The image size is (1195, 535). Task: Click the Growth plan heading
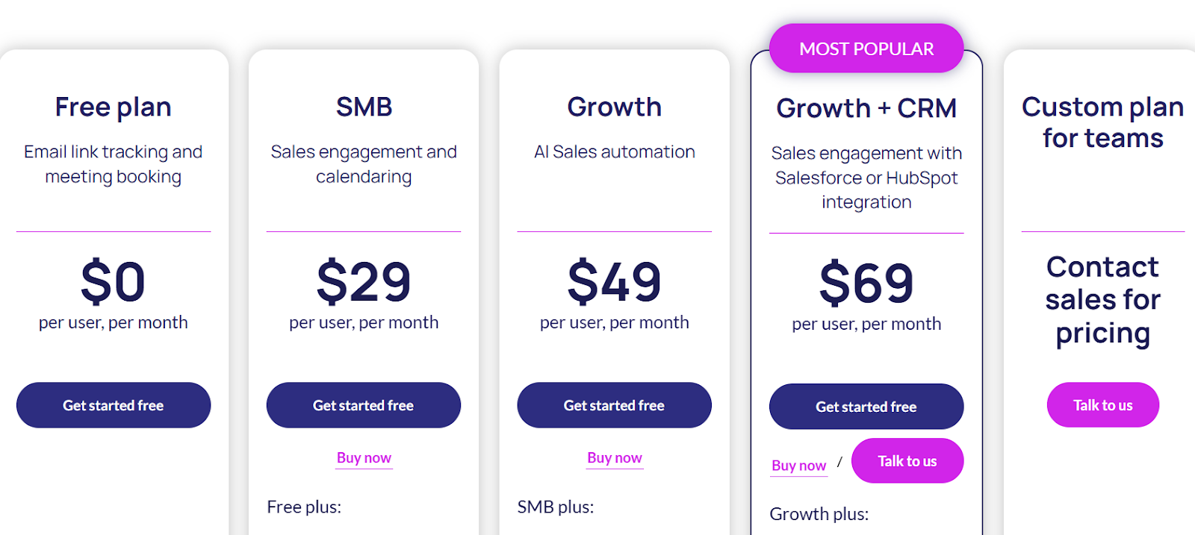coord(614,107)
